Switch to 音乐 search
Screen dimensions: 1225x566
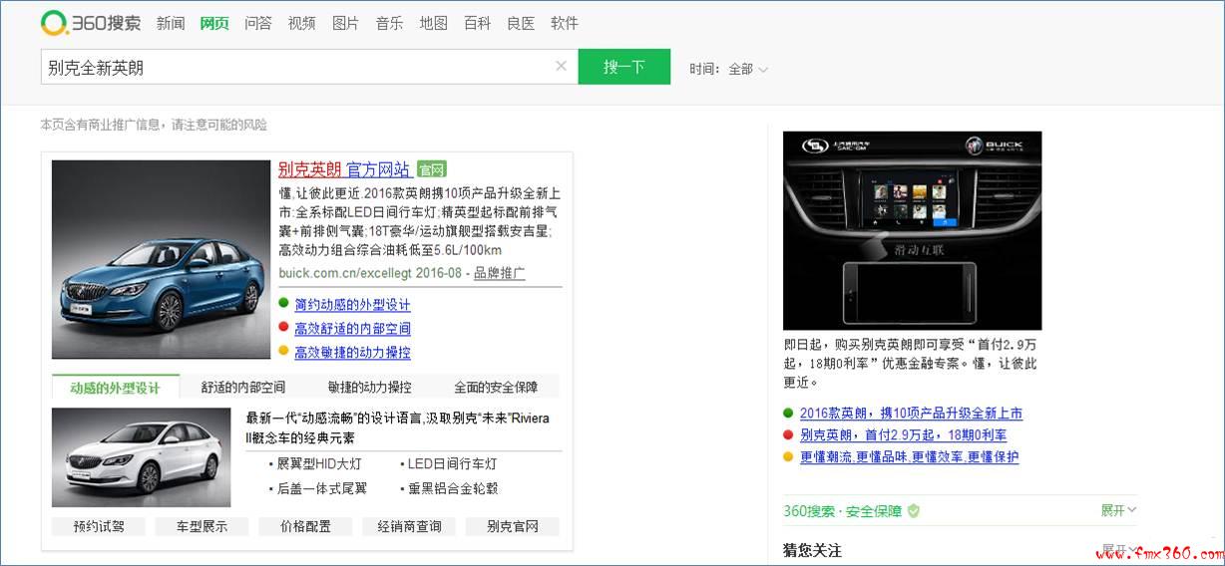(x=390, y=23)
